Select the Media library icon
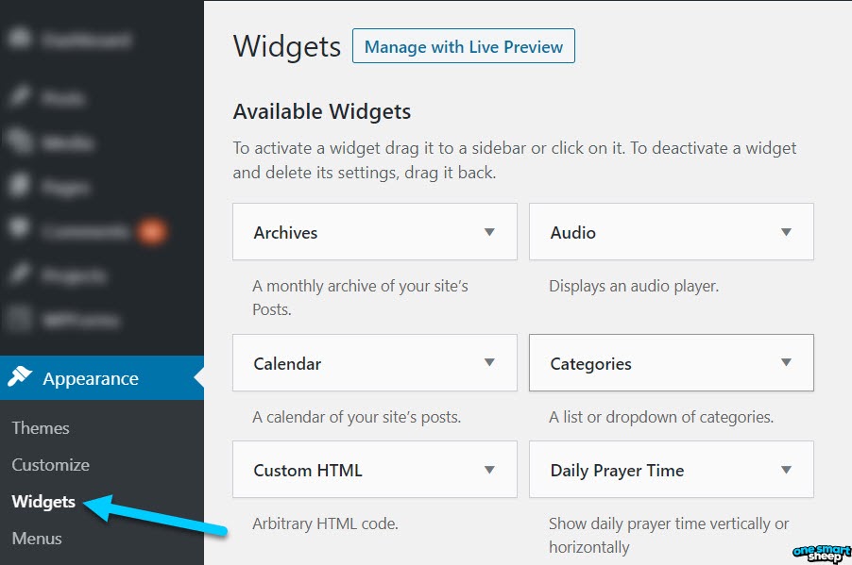The width and height of the screenshot is (852, 565). pyautogui.click(x=19, y=142)
